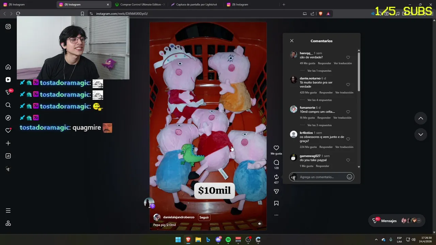This screenshot has width=436, height=245.
Task: Like kr4kstios's comment
Action: coord(348,139)
